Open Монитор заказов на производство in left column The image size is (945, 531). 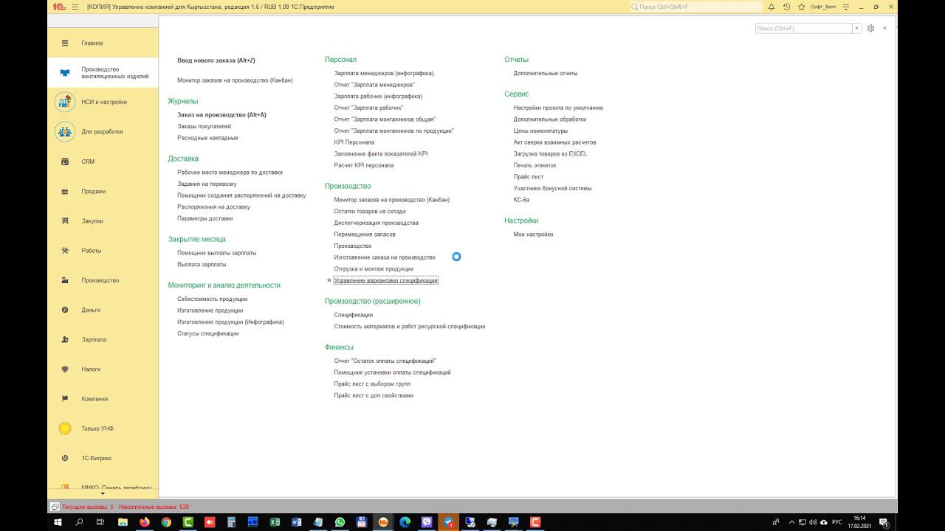pos(235,80)
